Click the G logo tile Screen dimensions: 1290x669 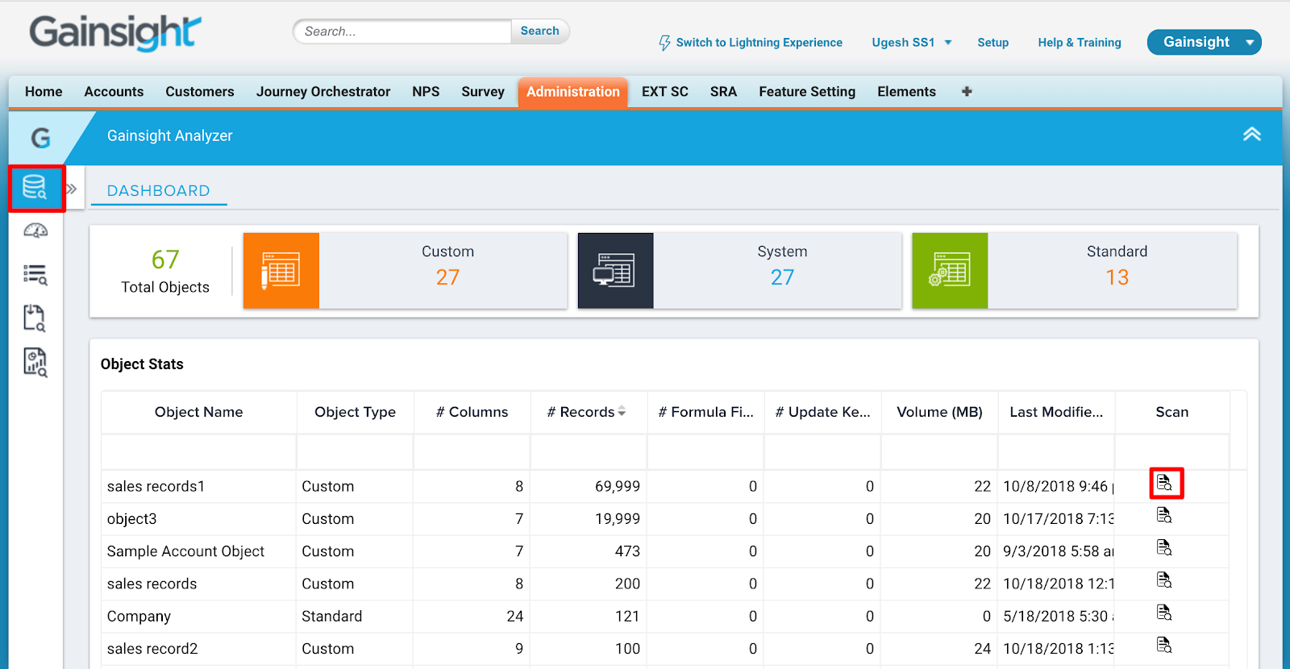tap(40, 138)
